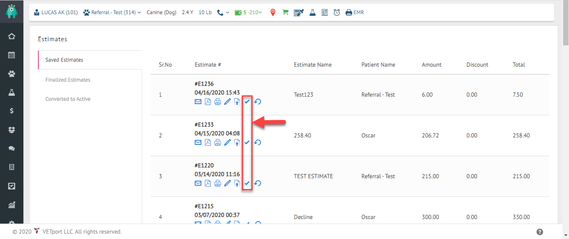Click the help question mark icon
Viewport: 569px width, 239px height.
point(540,232)
